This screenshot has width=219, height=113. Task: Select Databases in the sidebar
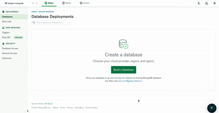[14, 17]
